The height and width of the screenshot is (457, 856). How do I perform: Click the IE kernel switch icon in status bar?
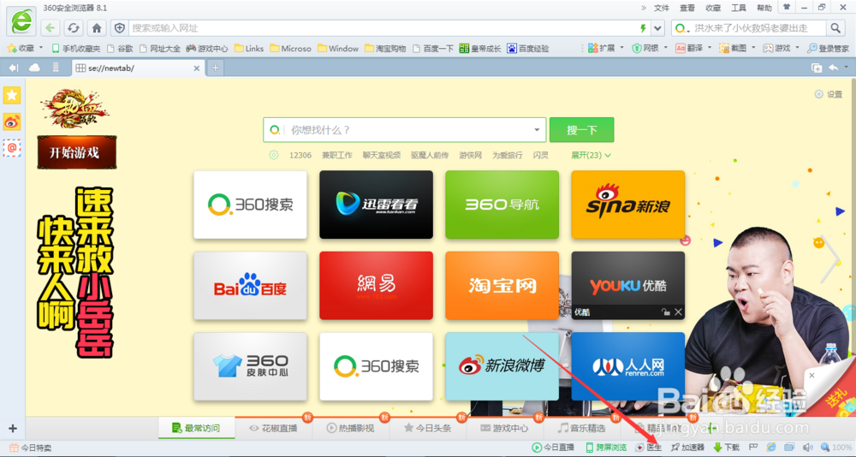[x=771, y=448]
